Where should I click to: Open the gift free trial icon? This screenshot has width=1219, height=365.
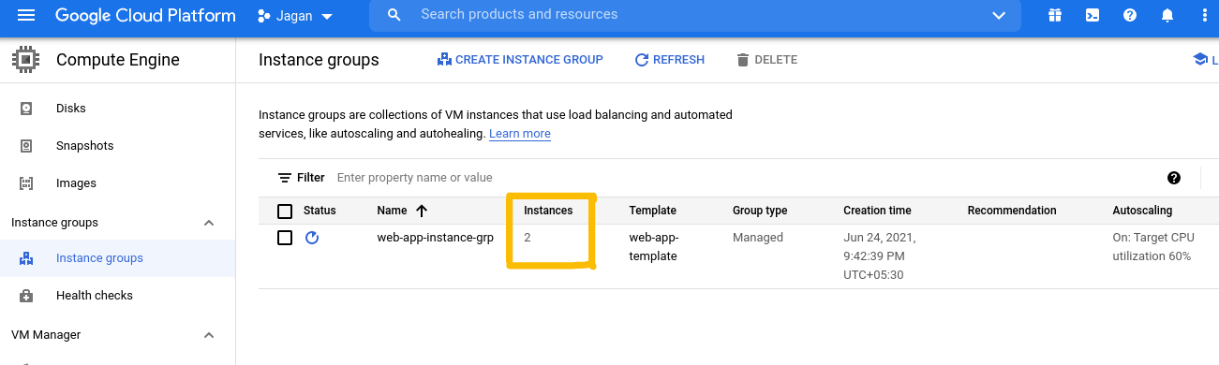[1055, 16]
